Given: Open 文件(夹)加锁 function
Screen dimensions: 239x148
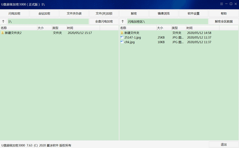Looking at the screenshot, I should [x=104, y=14].
